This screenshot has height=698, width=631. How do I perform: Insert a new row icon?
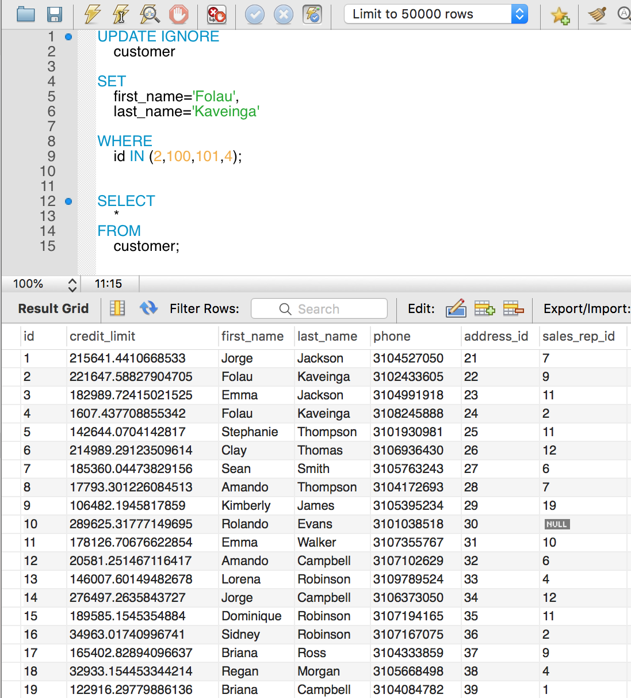[484, 308]
